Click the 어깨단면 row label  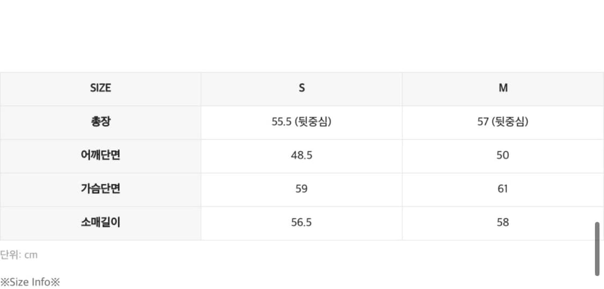(100, 155)
